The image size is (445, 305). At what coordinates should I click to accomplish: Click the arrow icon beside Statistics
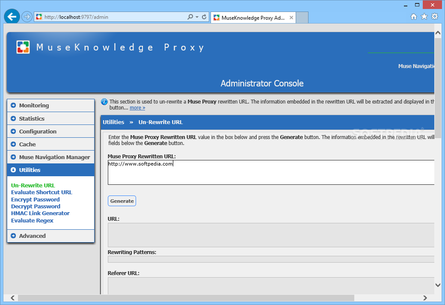pyautogui.click(x=13, y=118)
